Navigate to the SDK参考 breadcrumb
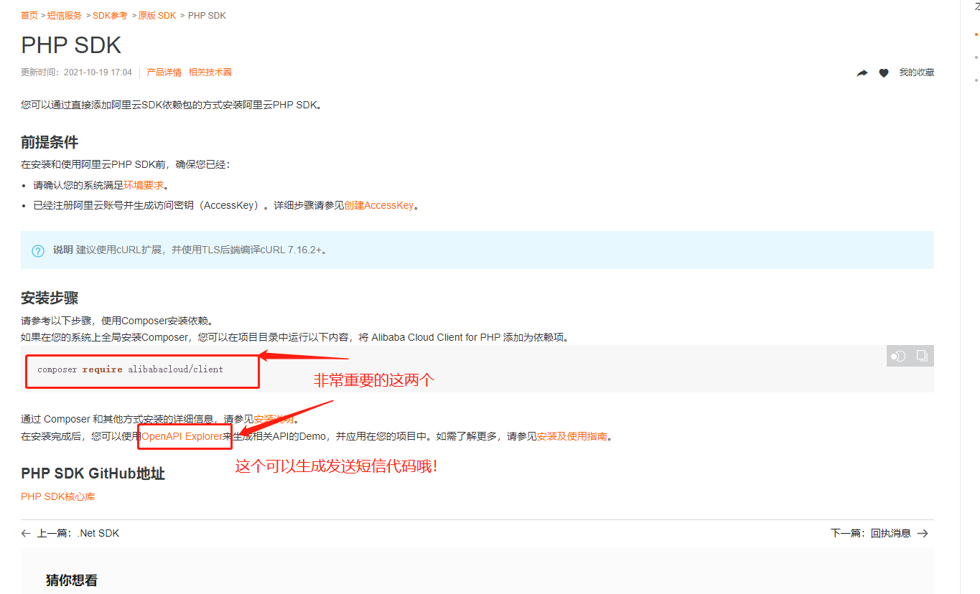Screen dimensions: 980x594 coord(110,16)
